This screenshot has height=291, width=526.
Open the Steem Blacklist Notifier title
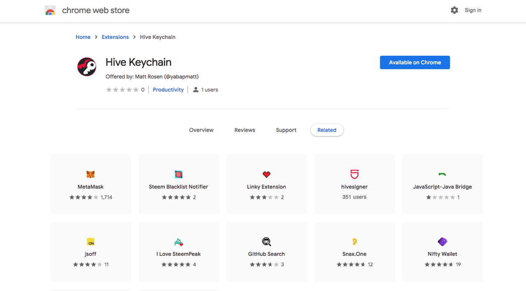[178, 187]
